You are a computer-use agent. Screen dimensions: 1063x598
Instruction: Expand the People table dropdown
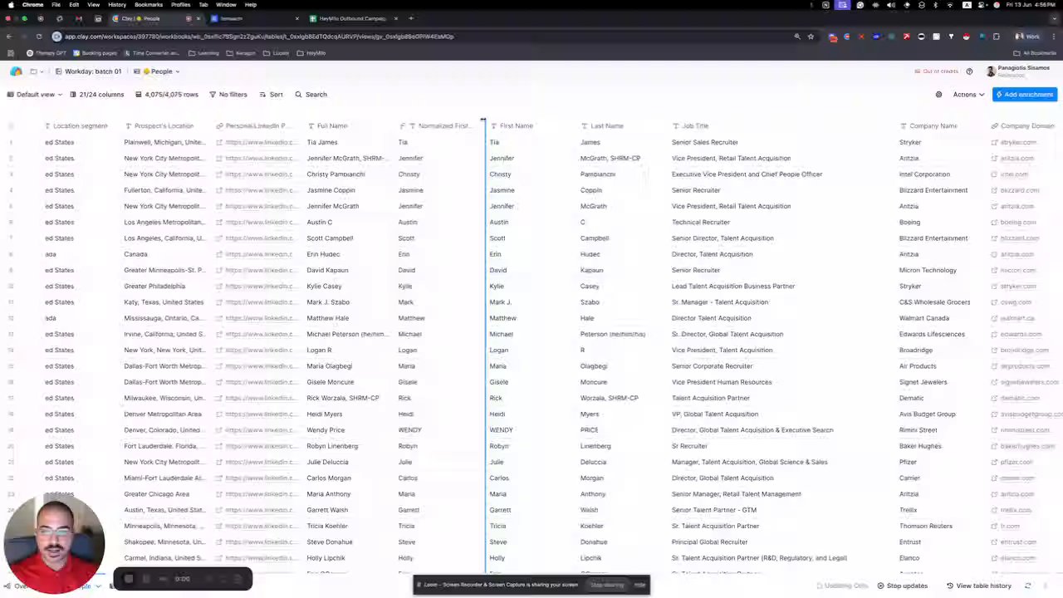click(156, 71)
